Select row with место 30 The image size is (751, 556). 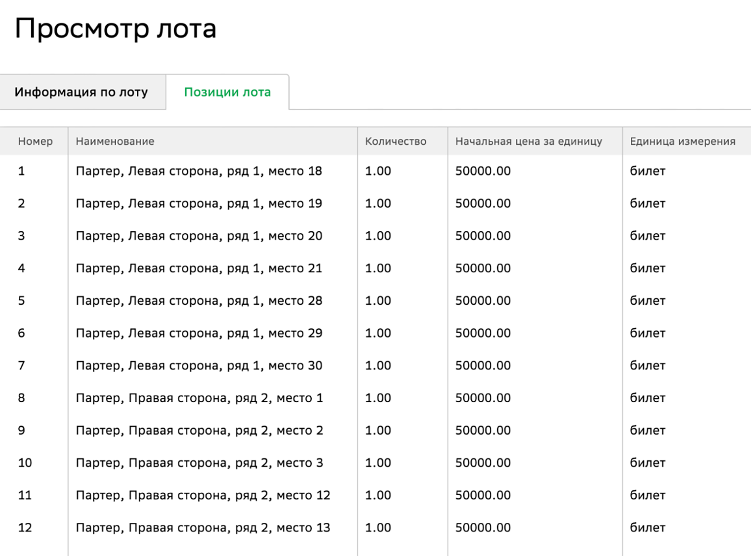(375, 366)
